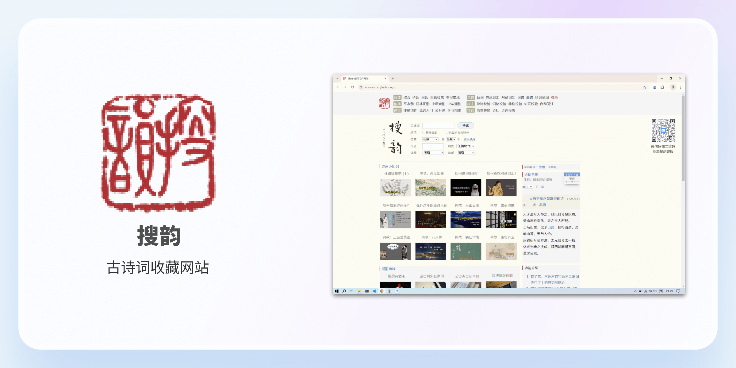Screen dimensions: 736x368
Task: Open the Windows Start menu
Action: pyautogui.click(x=337, y=291)
